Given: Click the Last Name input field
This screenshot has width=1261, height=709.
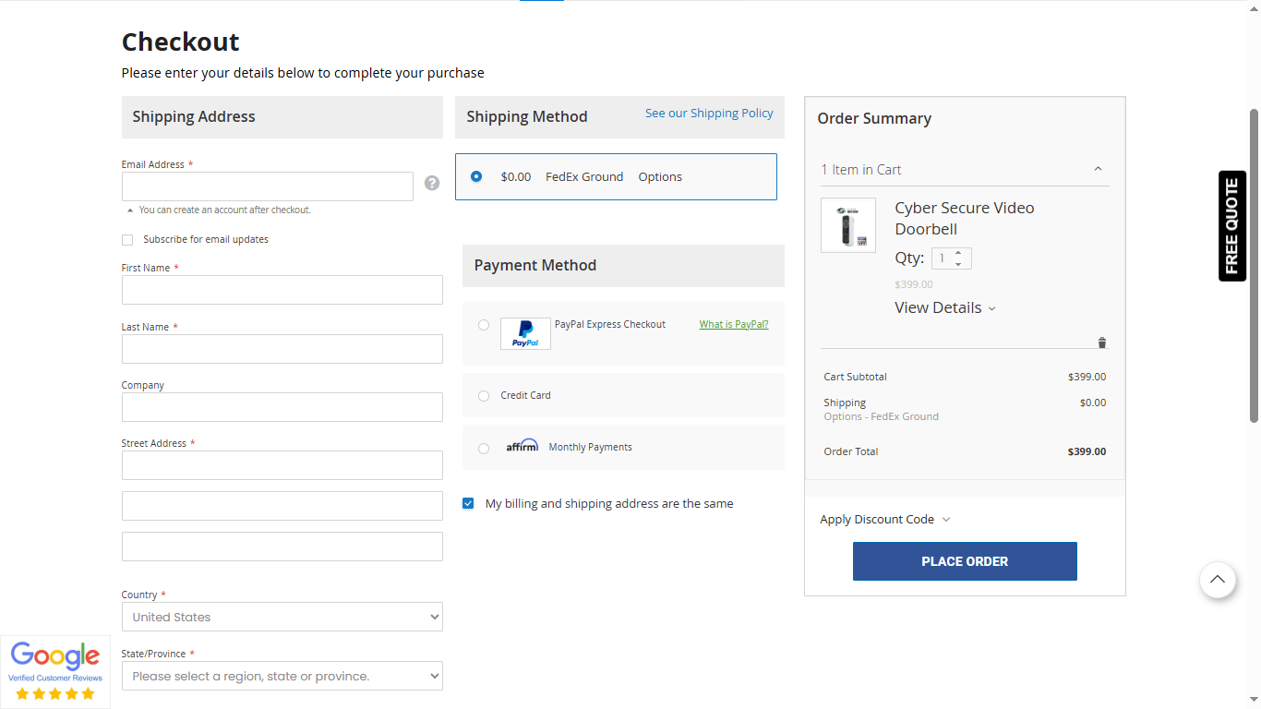Looking at the screenshot, I should click(282, 349).
